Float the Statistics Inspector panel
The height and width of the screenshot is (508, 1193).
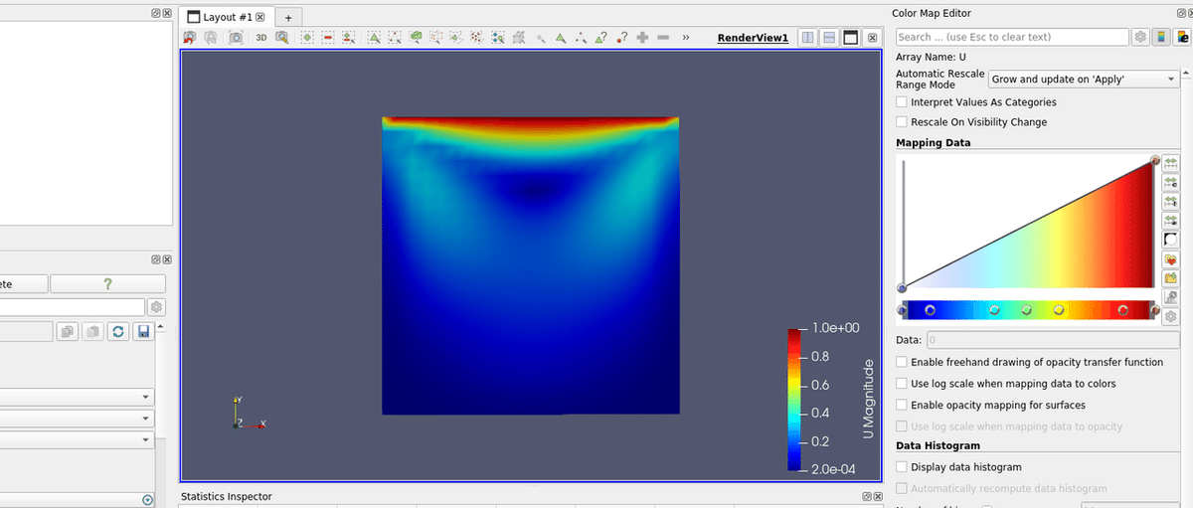[x=866, y=496]
